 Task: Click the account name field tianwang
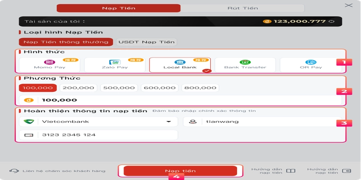tap(263, 121)
